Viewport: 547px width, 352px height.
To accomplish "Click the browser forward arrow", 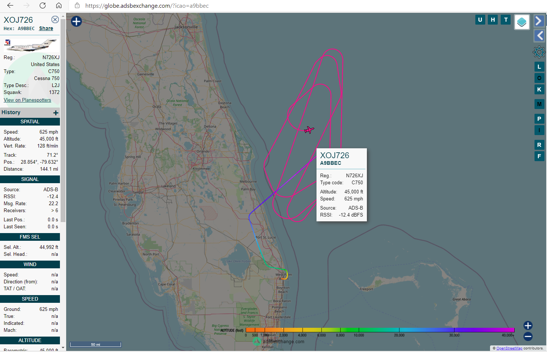I will 26,6.
